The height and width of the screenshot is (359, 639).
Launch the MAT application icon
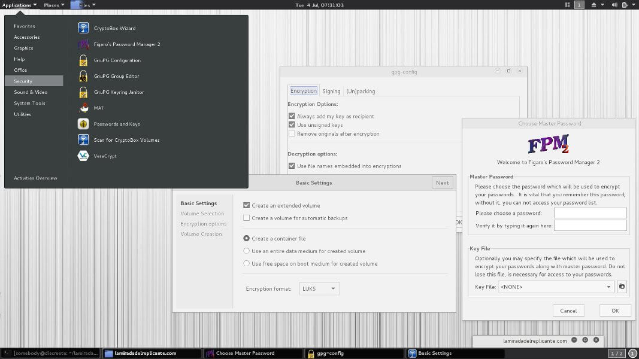(83, 108)
